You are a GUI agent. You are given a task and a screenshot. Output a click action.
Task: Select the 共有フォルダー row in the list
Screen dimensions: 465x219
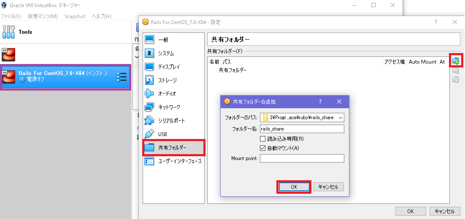(x=232, y=70)
